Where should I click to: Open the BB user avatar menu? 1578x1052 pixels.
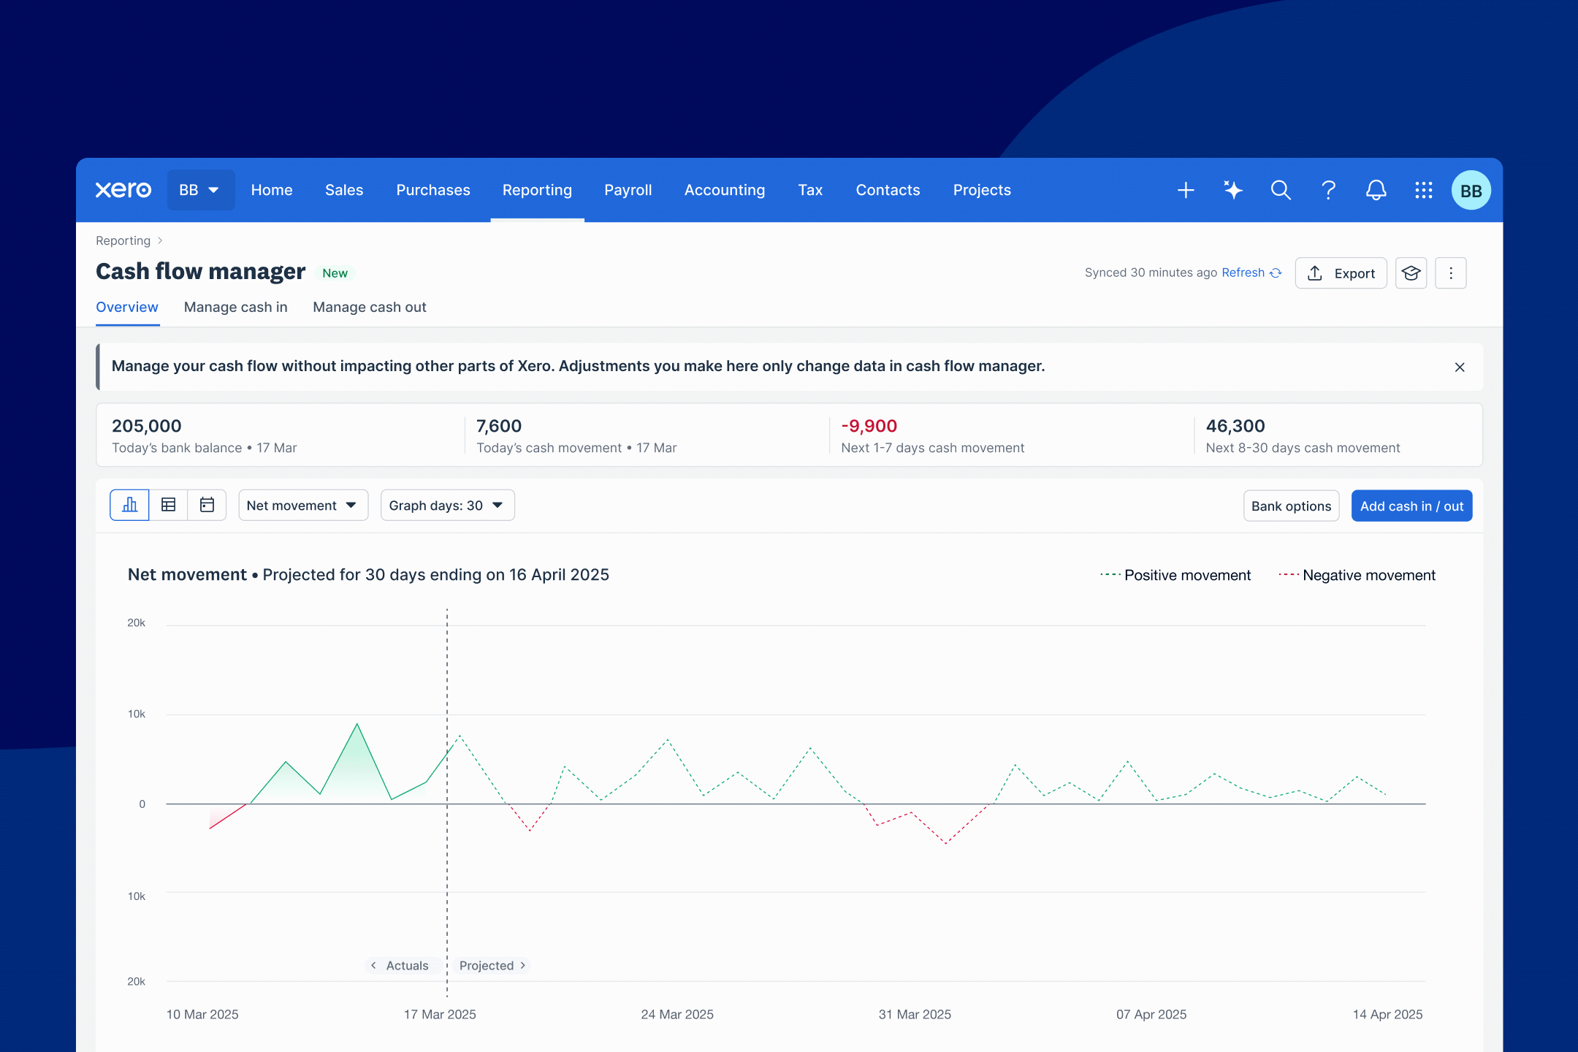1471,191
